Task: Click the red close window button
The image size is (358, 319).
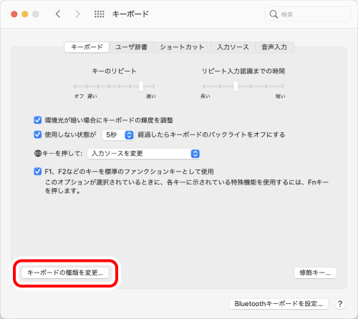Action: [x=14, y=14]
